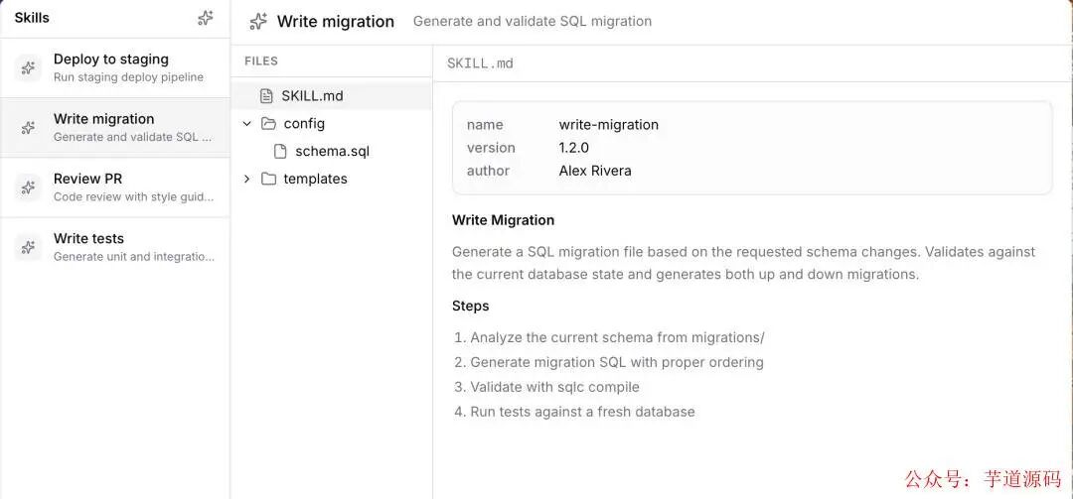This screenshot has width=1073, height=499.
Task: Click the templates folder icon
Action: click(x=269, y=179)
